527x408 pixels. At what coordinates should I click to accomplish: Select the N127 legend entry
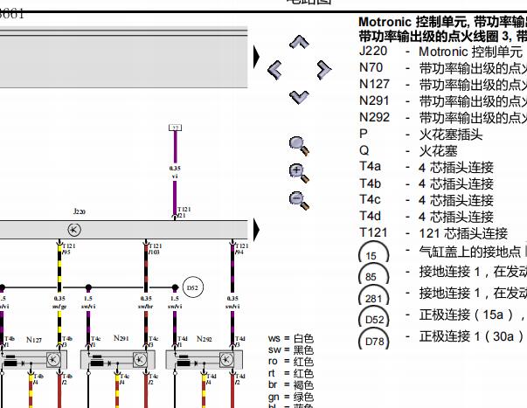coord(442,85)
